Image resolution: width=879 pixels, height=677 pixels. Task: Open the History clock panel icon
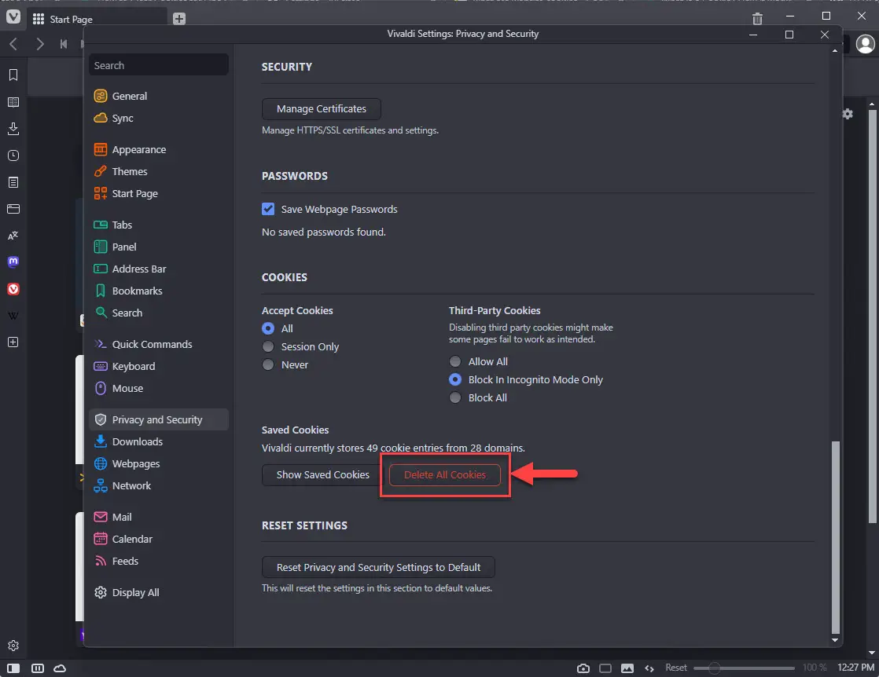coord(13,156)
